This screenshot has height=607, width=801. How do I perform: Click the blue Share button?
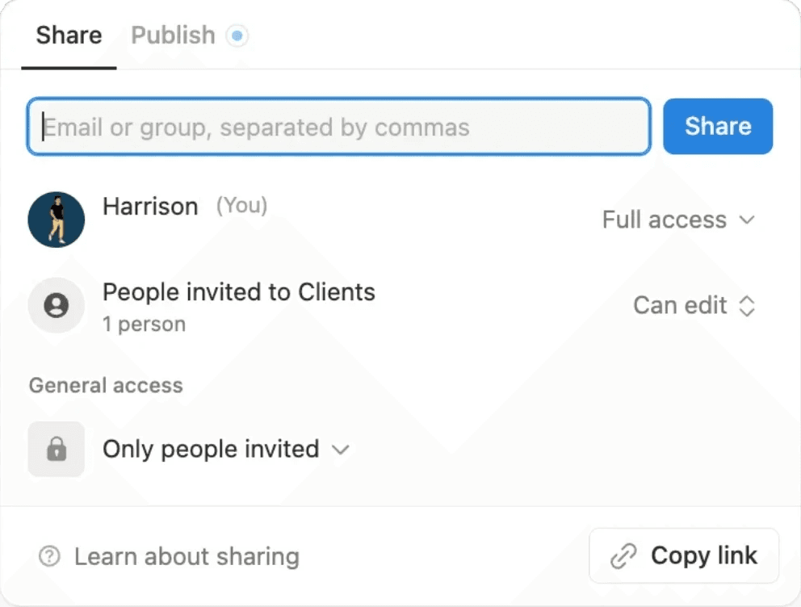[x=717, y=126]
